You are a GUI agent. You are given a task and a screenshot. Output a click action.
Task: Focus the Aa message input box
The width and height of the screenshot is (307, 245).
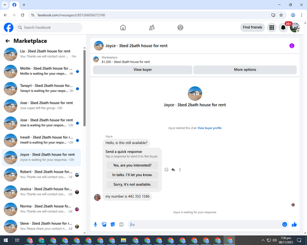coord(204,225)
